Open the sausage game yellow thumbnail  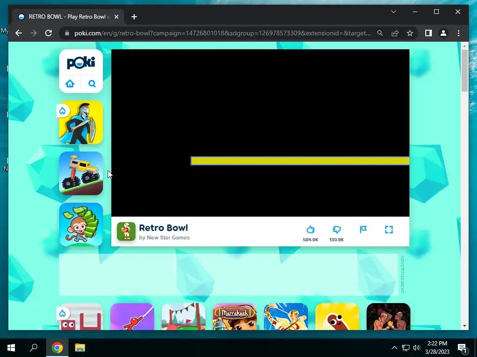(337, 316)
